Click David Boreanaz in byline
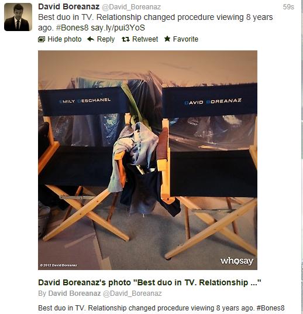This screenshot has width=303, height=314. 74,293
